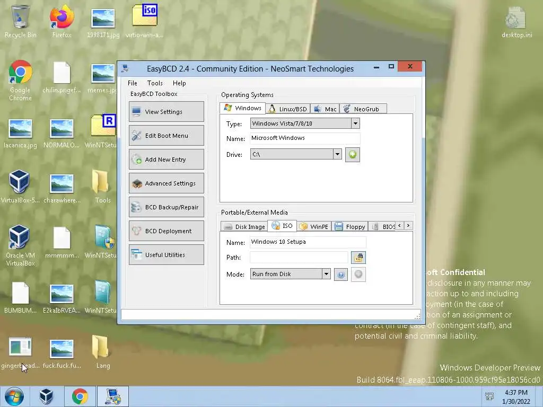The height and width of the screenshot is (407, 543).
Task: Select the VirtualBox-5 installer desktop icon
Action: (20, 186)
